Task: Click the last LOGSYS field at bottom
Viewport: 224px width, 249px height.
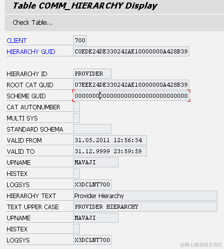Action: [92, 240]
